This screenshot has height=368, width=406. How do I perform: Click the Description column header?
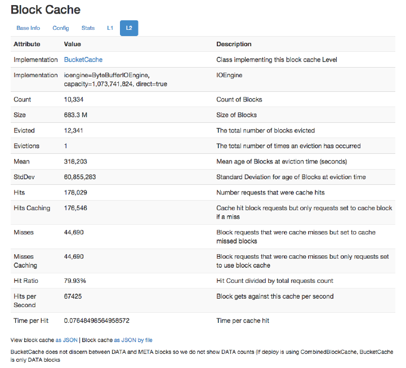click(234, 44)
